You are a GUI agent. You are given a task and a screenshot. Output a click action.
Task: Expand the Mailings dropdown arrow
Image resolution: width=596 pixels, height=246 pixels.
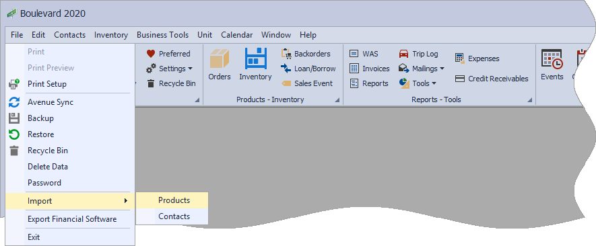[442, 69]
